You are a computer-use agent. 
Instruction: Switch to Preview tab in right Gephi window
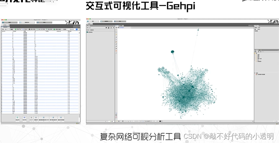pyautogui.click(x=120, y=21)
